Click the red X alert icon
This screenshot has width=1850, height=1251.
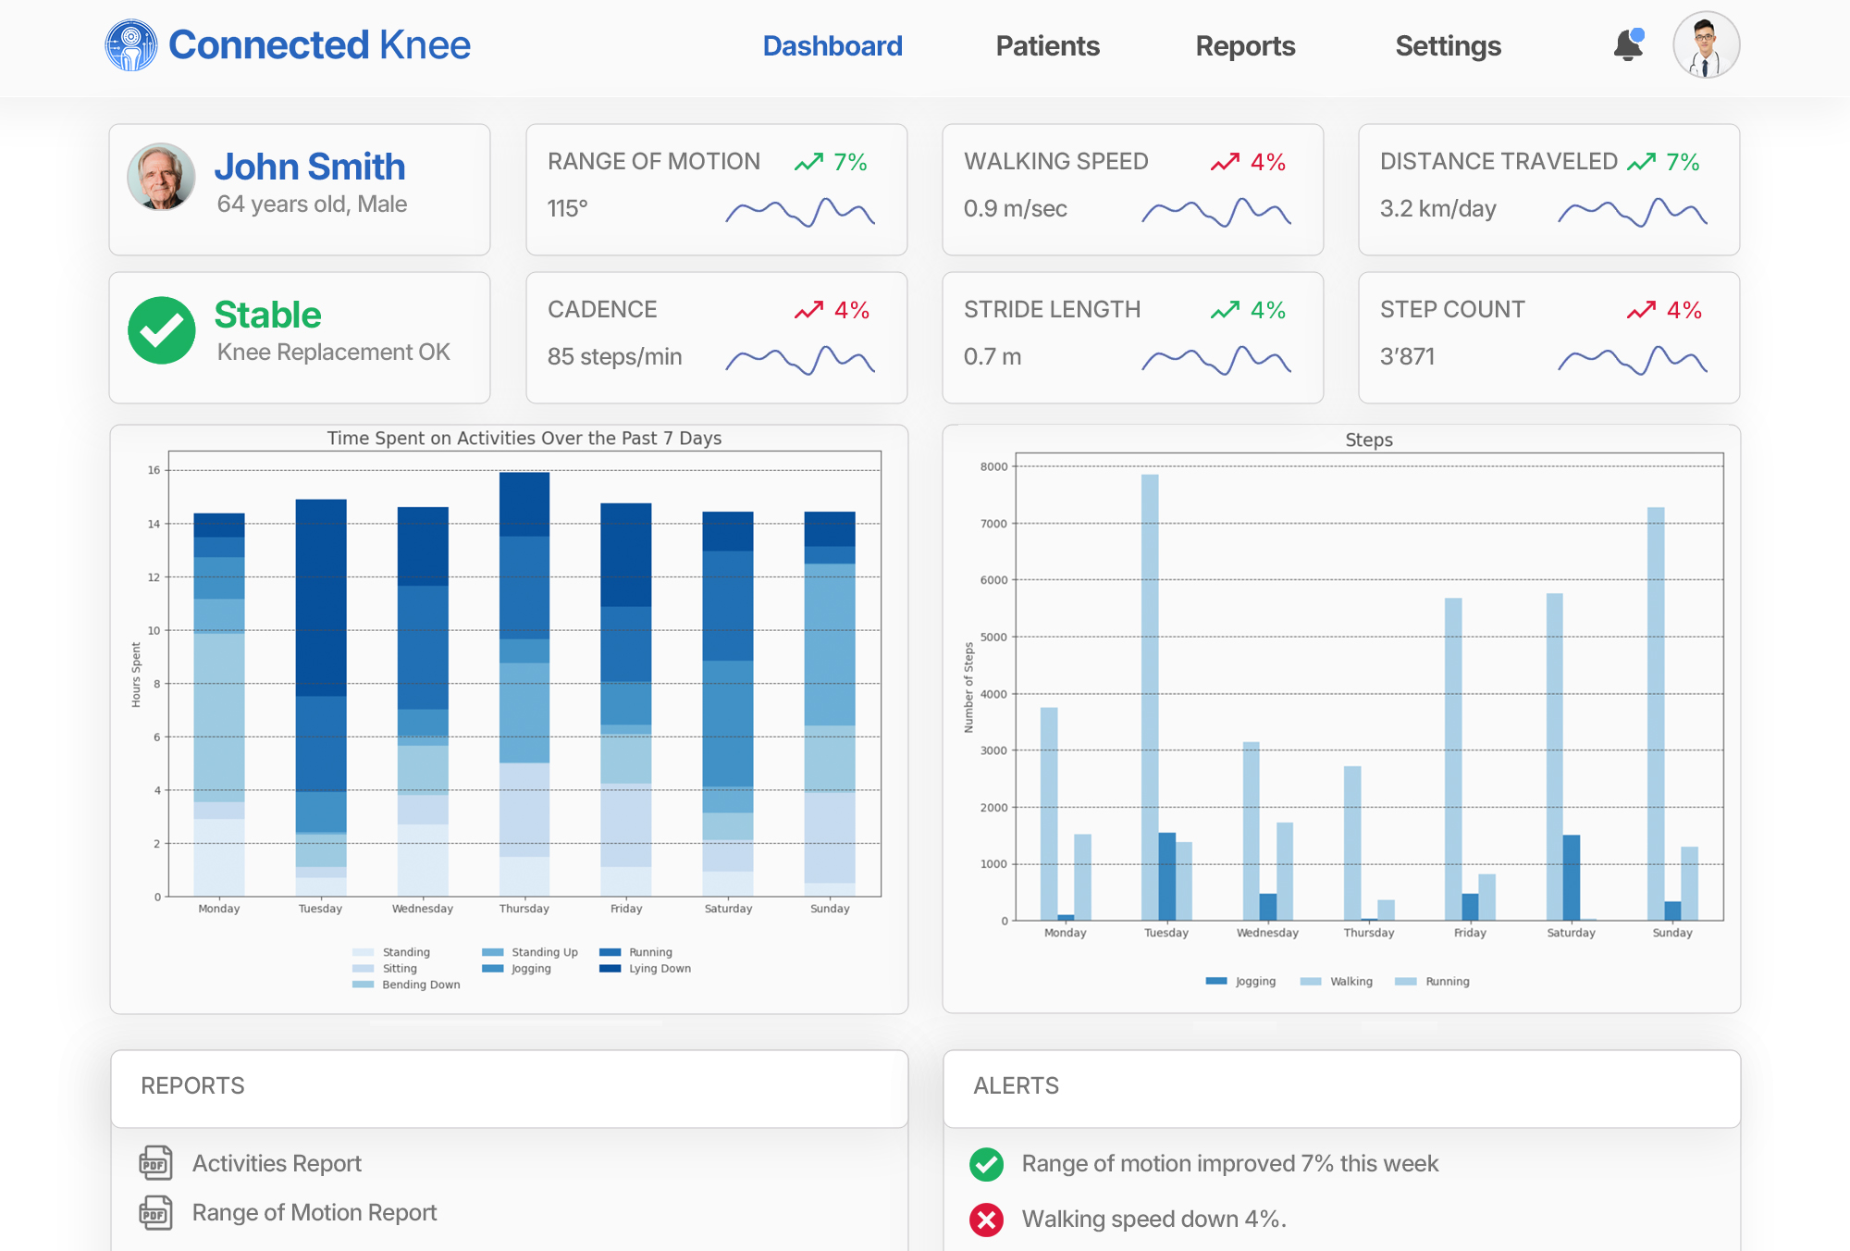(986, 1220)
